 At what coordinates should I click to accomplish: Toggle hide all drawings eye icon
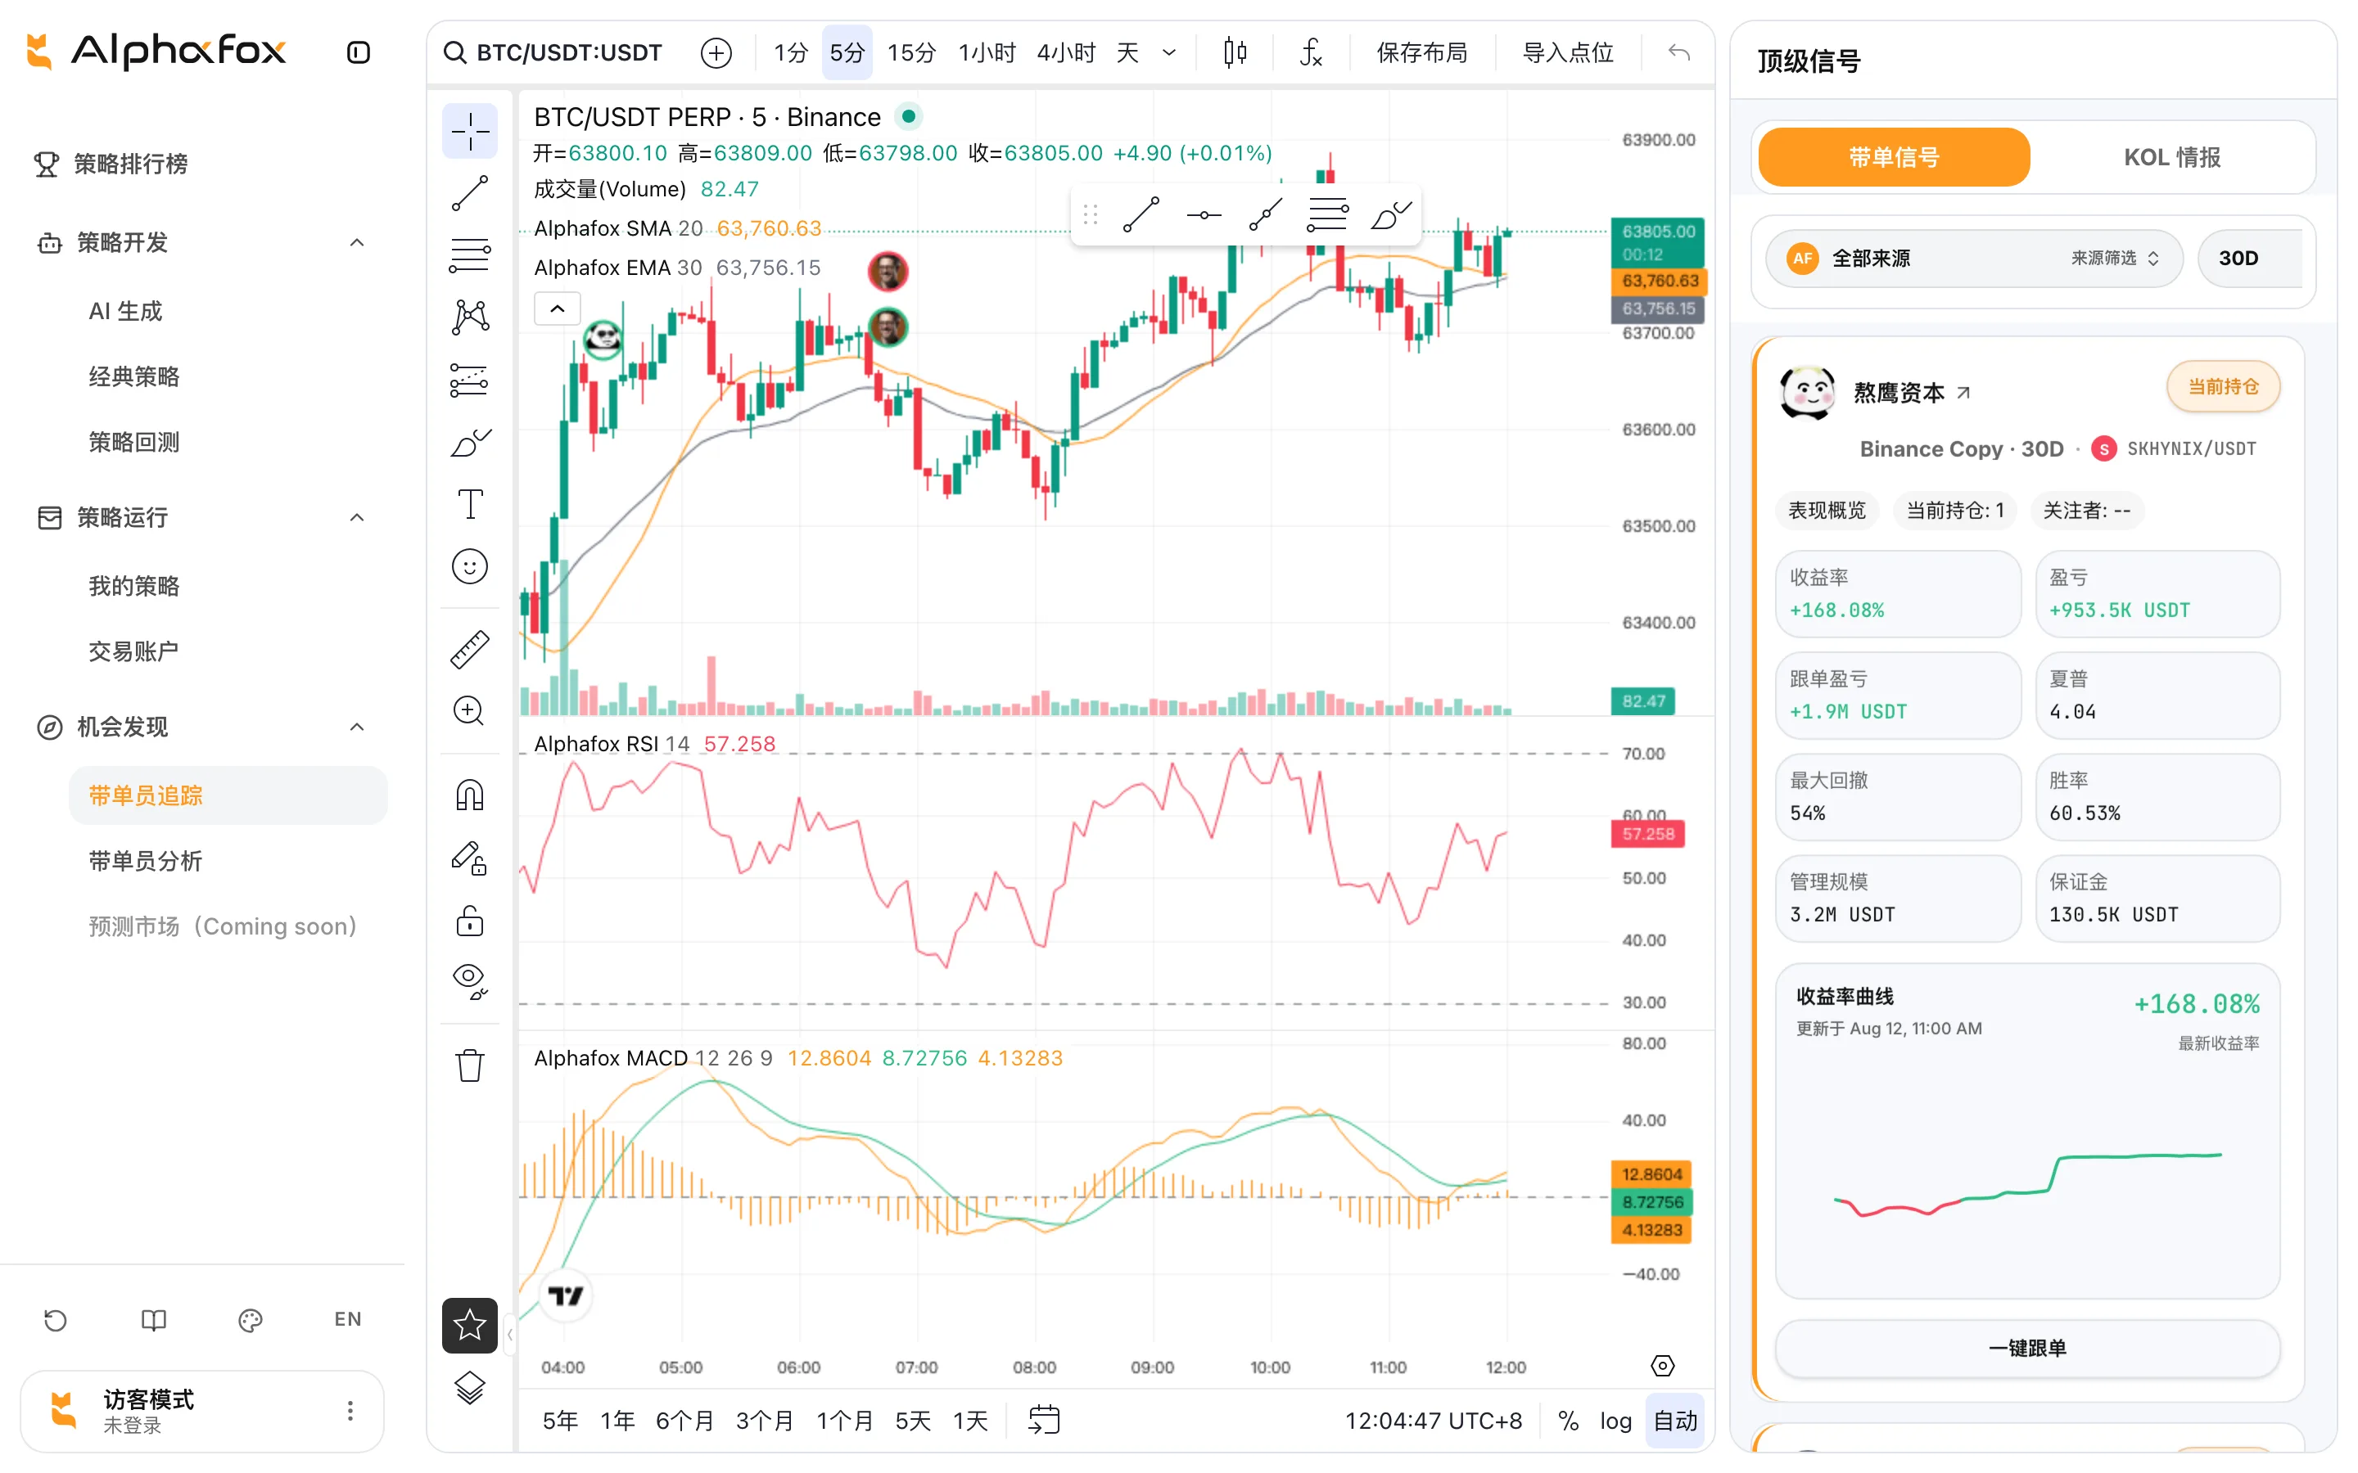470,982
